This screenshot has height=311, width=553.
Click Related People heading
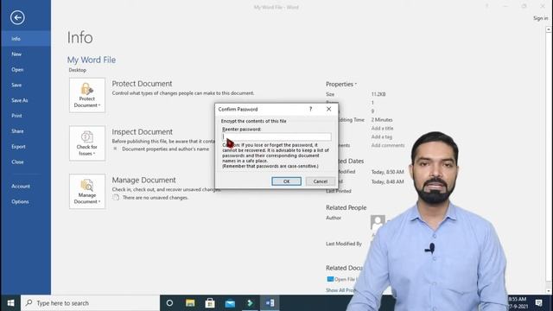pyautogui.click(x=346, y=207)
